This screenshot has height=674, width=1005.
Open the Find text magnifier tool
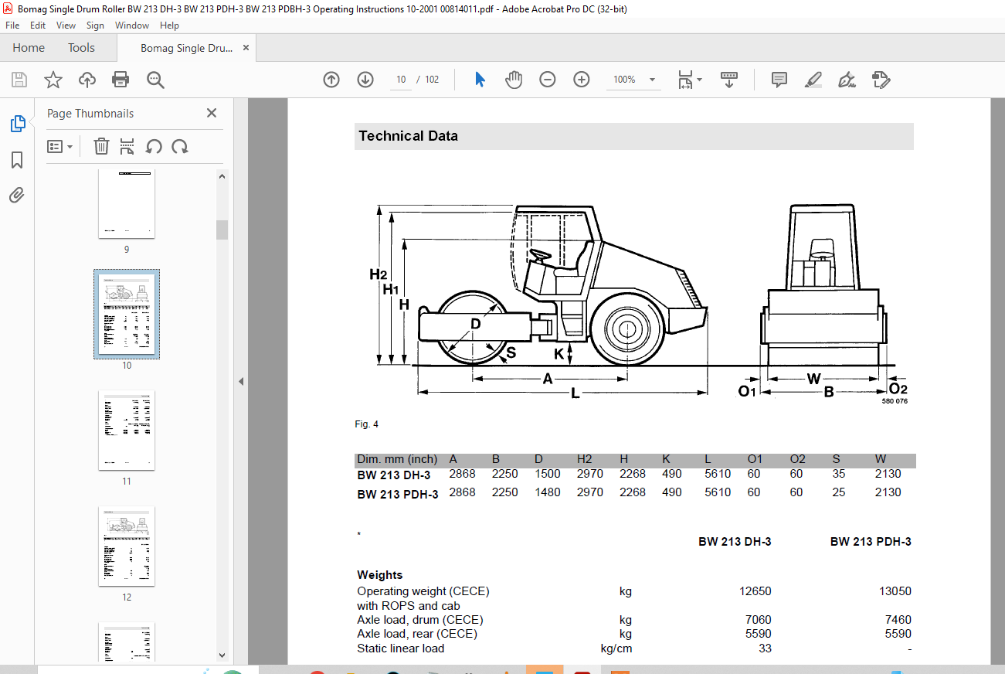[155, 80]
